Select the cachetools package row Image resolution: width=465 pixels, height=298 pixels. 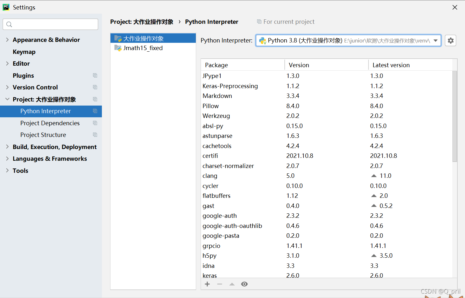(x=327, y=146)
